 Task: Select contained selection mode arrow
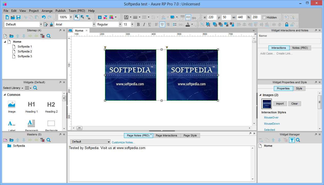[x=83, y=17]
